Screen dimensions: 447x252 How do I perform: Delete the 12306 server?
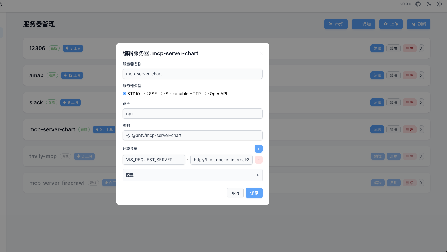click(410, 48)
